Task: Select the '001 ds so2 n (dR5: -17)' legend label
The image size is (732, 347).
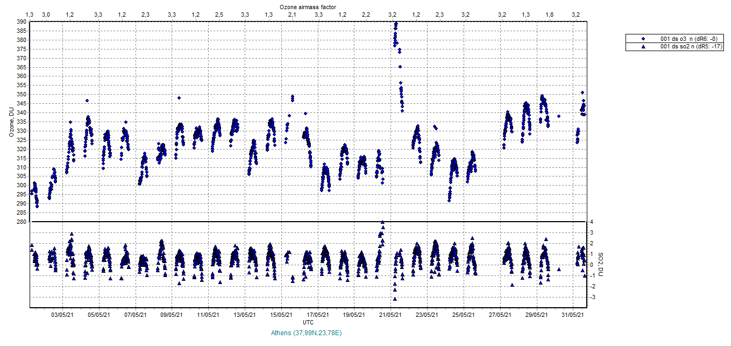Action: pyautogui.click(x=690, y=47)
